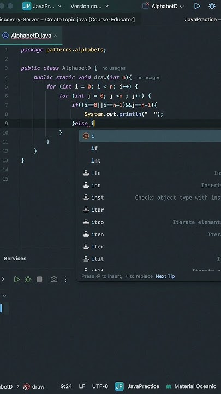Click 'no usages' hint on draw method
The height and width of the screenshot is (394, 221).
click(x=149, y=78)
